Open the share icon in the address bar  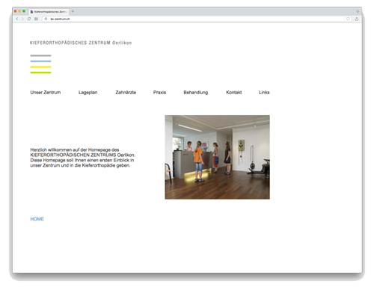click(x=357, y=19)
